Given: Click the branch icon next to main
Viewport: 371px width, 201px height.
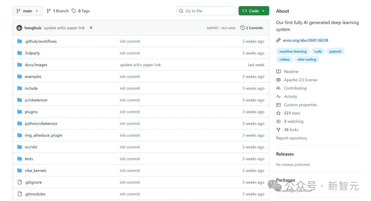Looking at the screenshot, I should tap(18, 11).
